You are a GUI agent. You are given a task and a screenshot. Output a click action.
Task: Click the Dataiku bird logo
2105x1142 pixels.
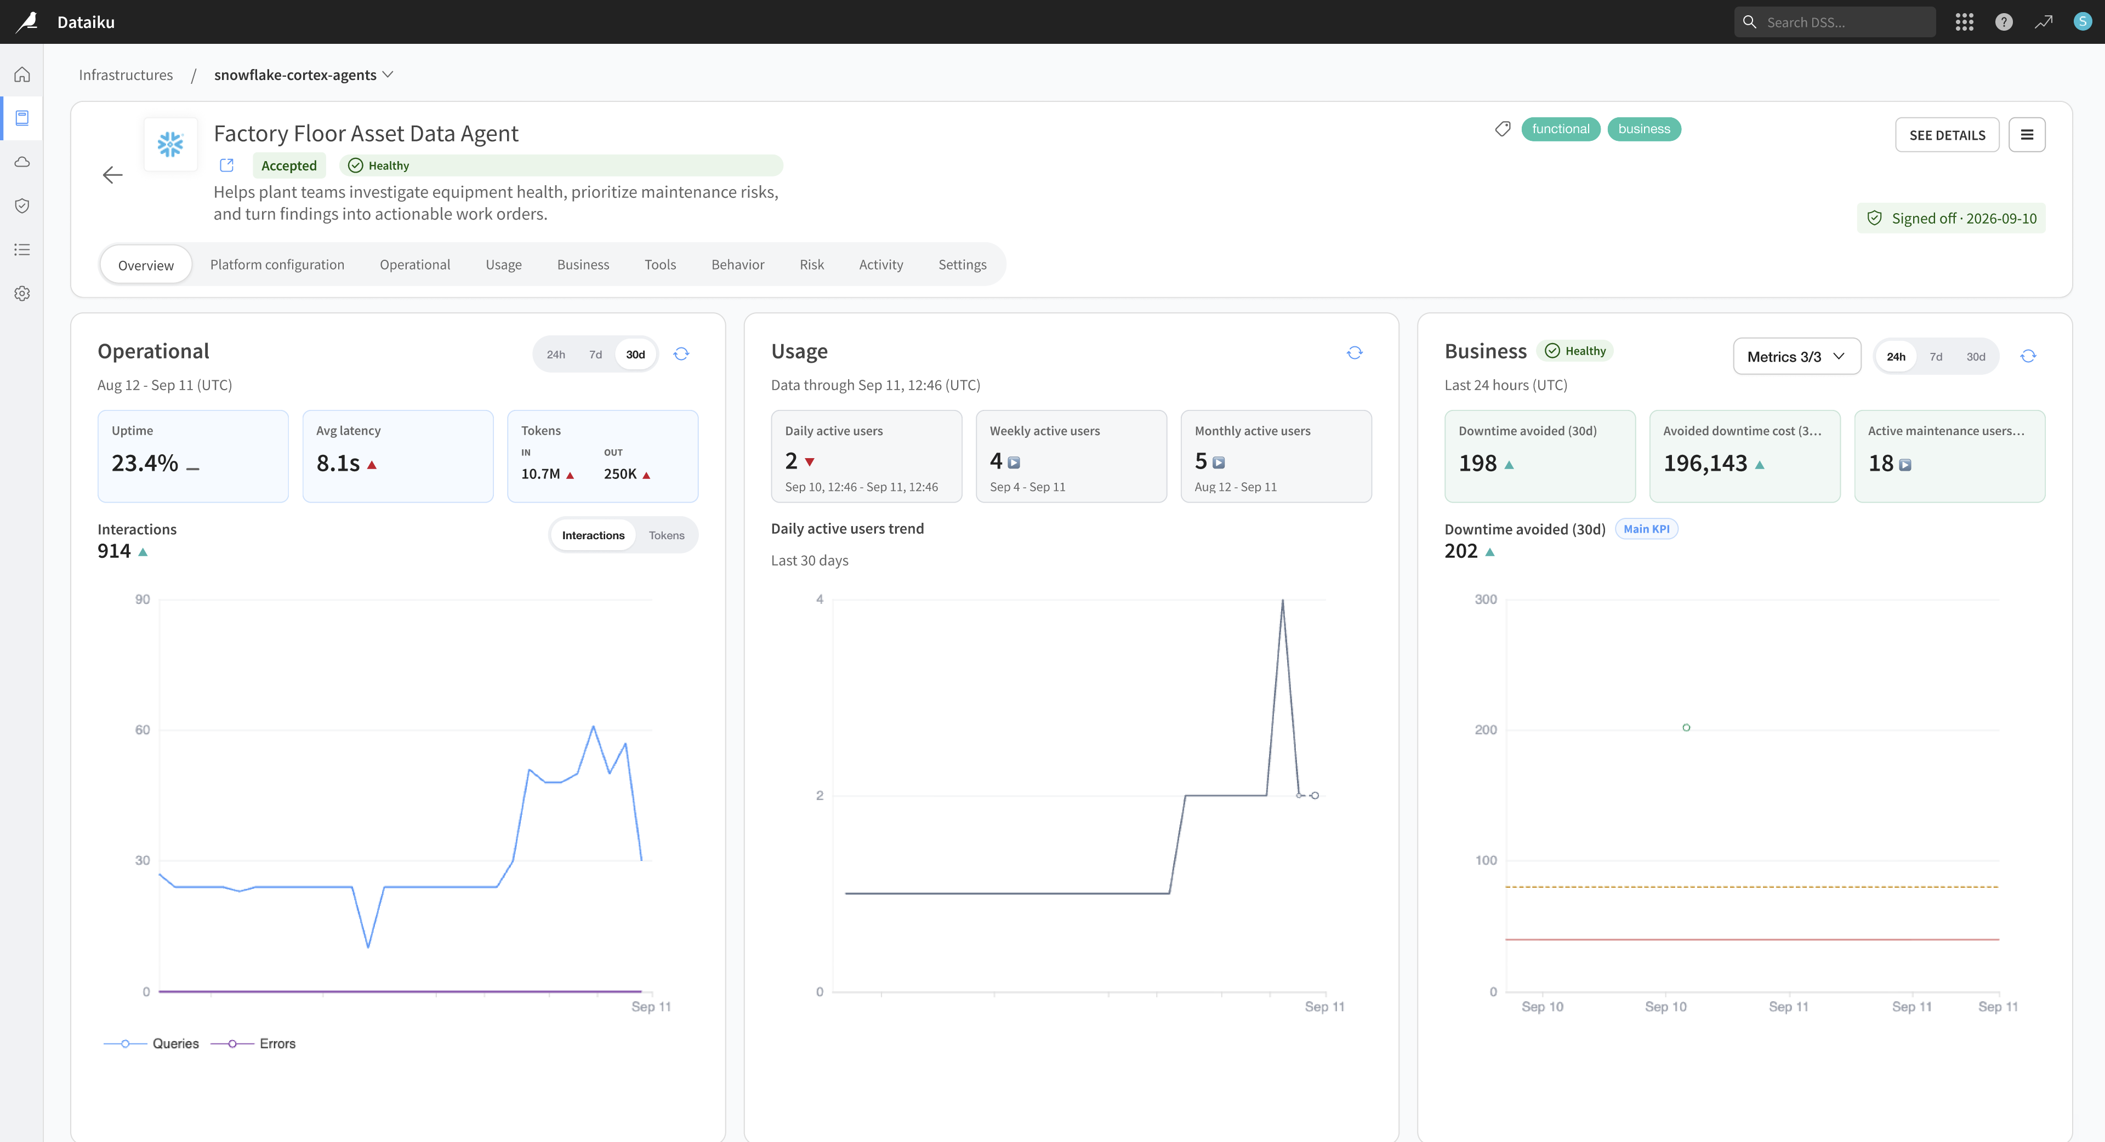26,21
